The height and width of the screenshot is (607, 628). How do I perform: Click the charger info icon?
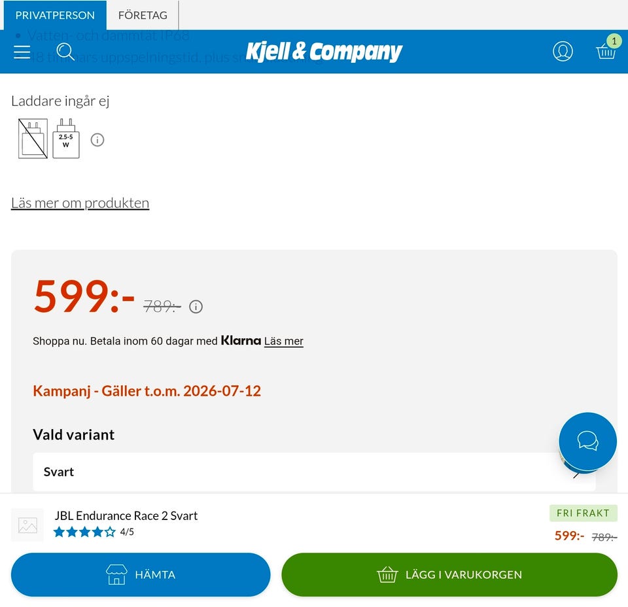point(97,140)
